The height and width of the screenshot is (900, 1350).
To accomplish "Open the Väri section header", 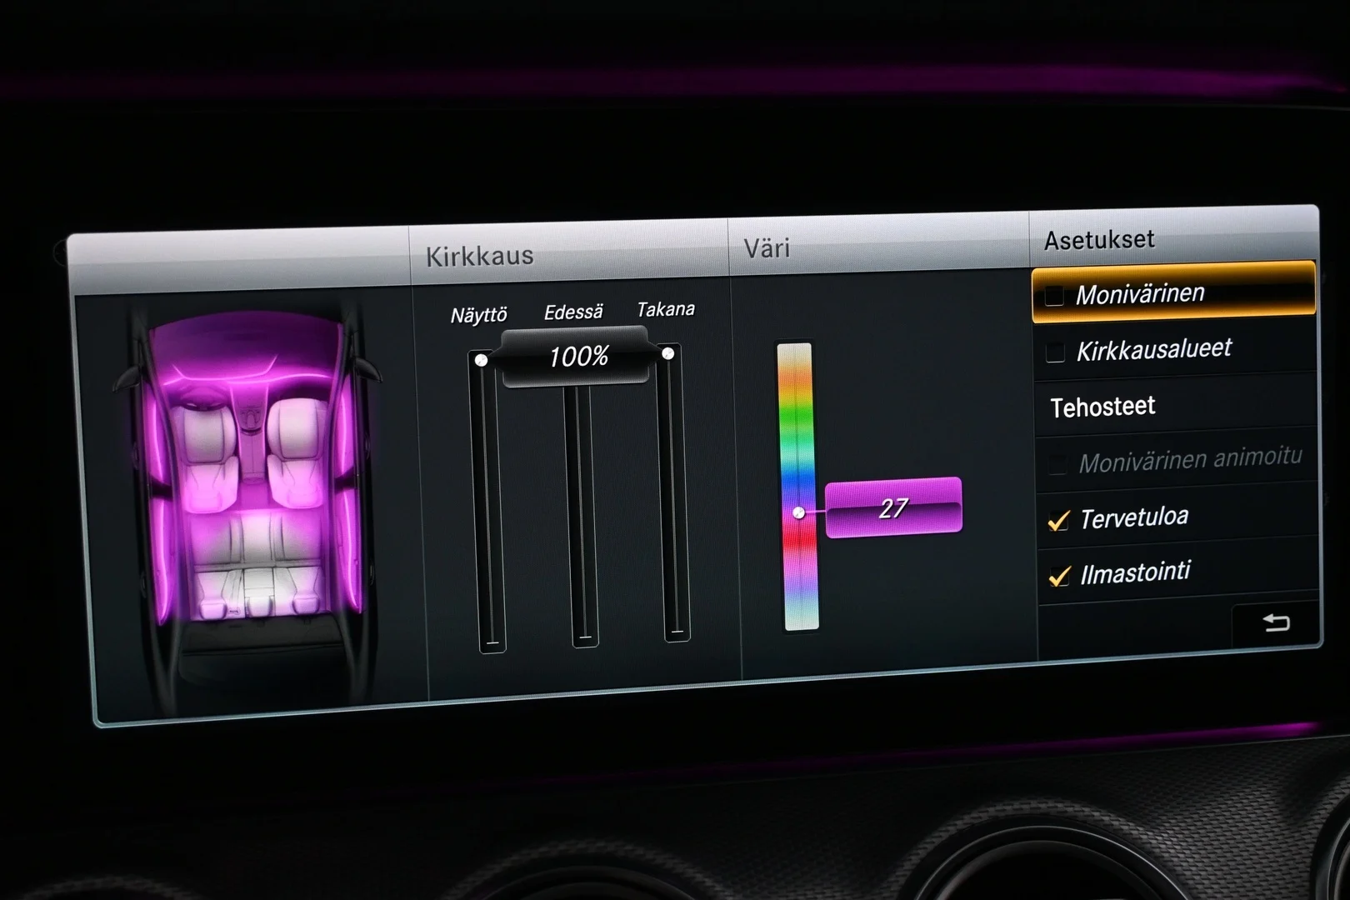I will (767, 248).
